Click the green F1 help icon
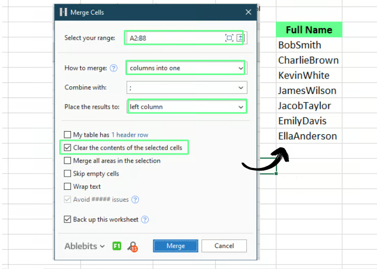Screen dimensions: 377x269 [116, 246]
